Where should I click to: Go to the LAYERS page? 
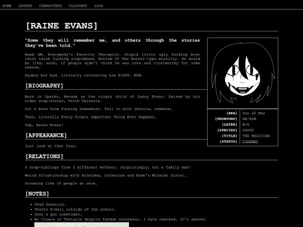point(25,6)
